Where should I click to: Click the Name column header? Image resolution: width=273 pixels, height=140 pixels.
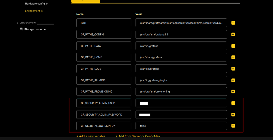tap(80, 14)
